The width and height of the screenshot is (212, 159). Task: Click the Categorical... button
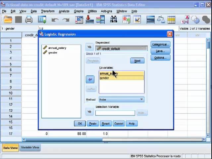click(x=160, y=44)
